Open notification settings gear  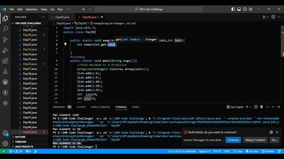pos(271,132)
